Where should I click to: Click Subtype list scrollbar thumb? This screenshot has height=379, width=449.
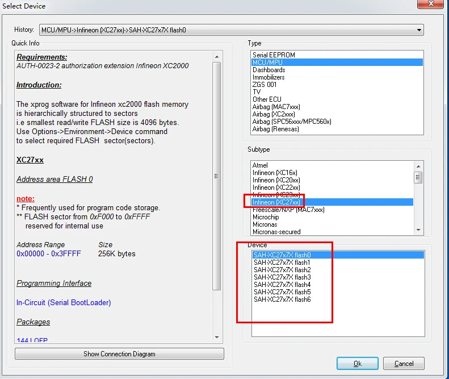[418, 177]
